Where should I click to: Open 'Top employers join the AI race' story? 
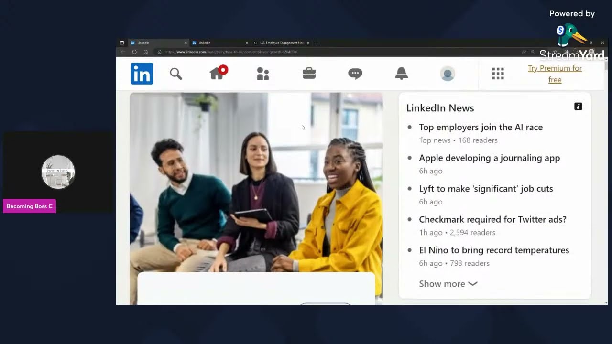click(x=481, y=127)
